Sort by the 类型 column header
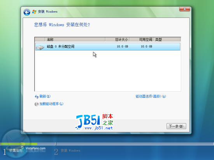The width and height of the screenshot is (214, 160). [x=167, y=40]
